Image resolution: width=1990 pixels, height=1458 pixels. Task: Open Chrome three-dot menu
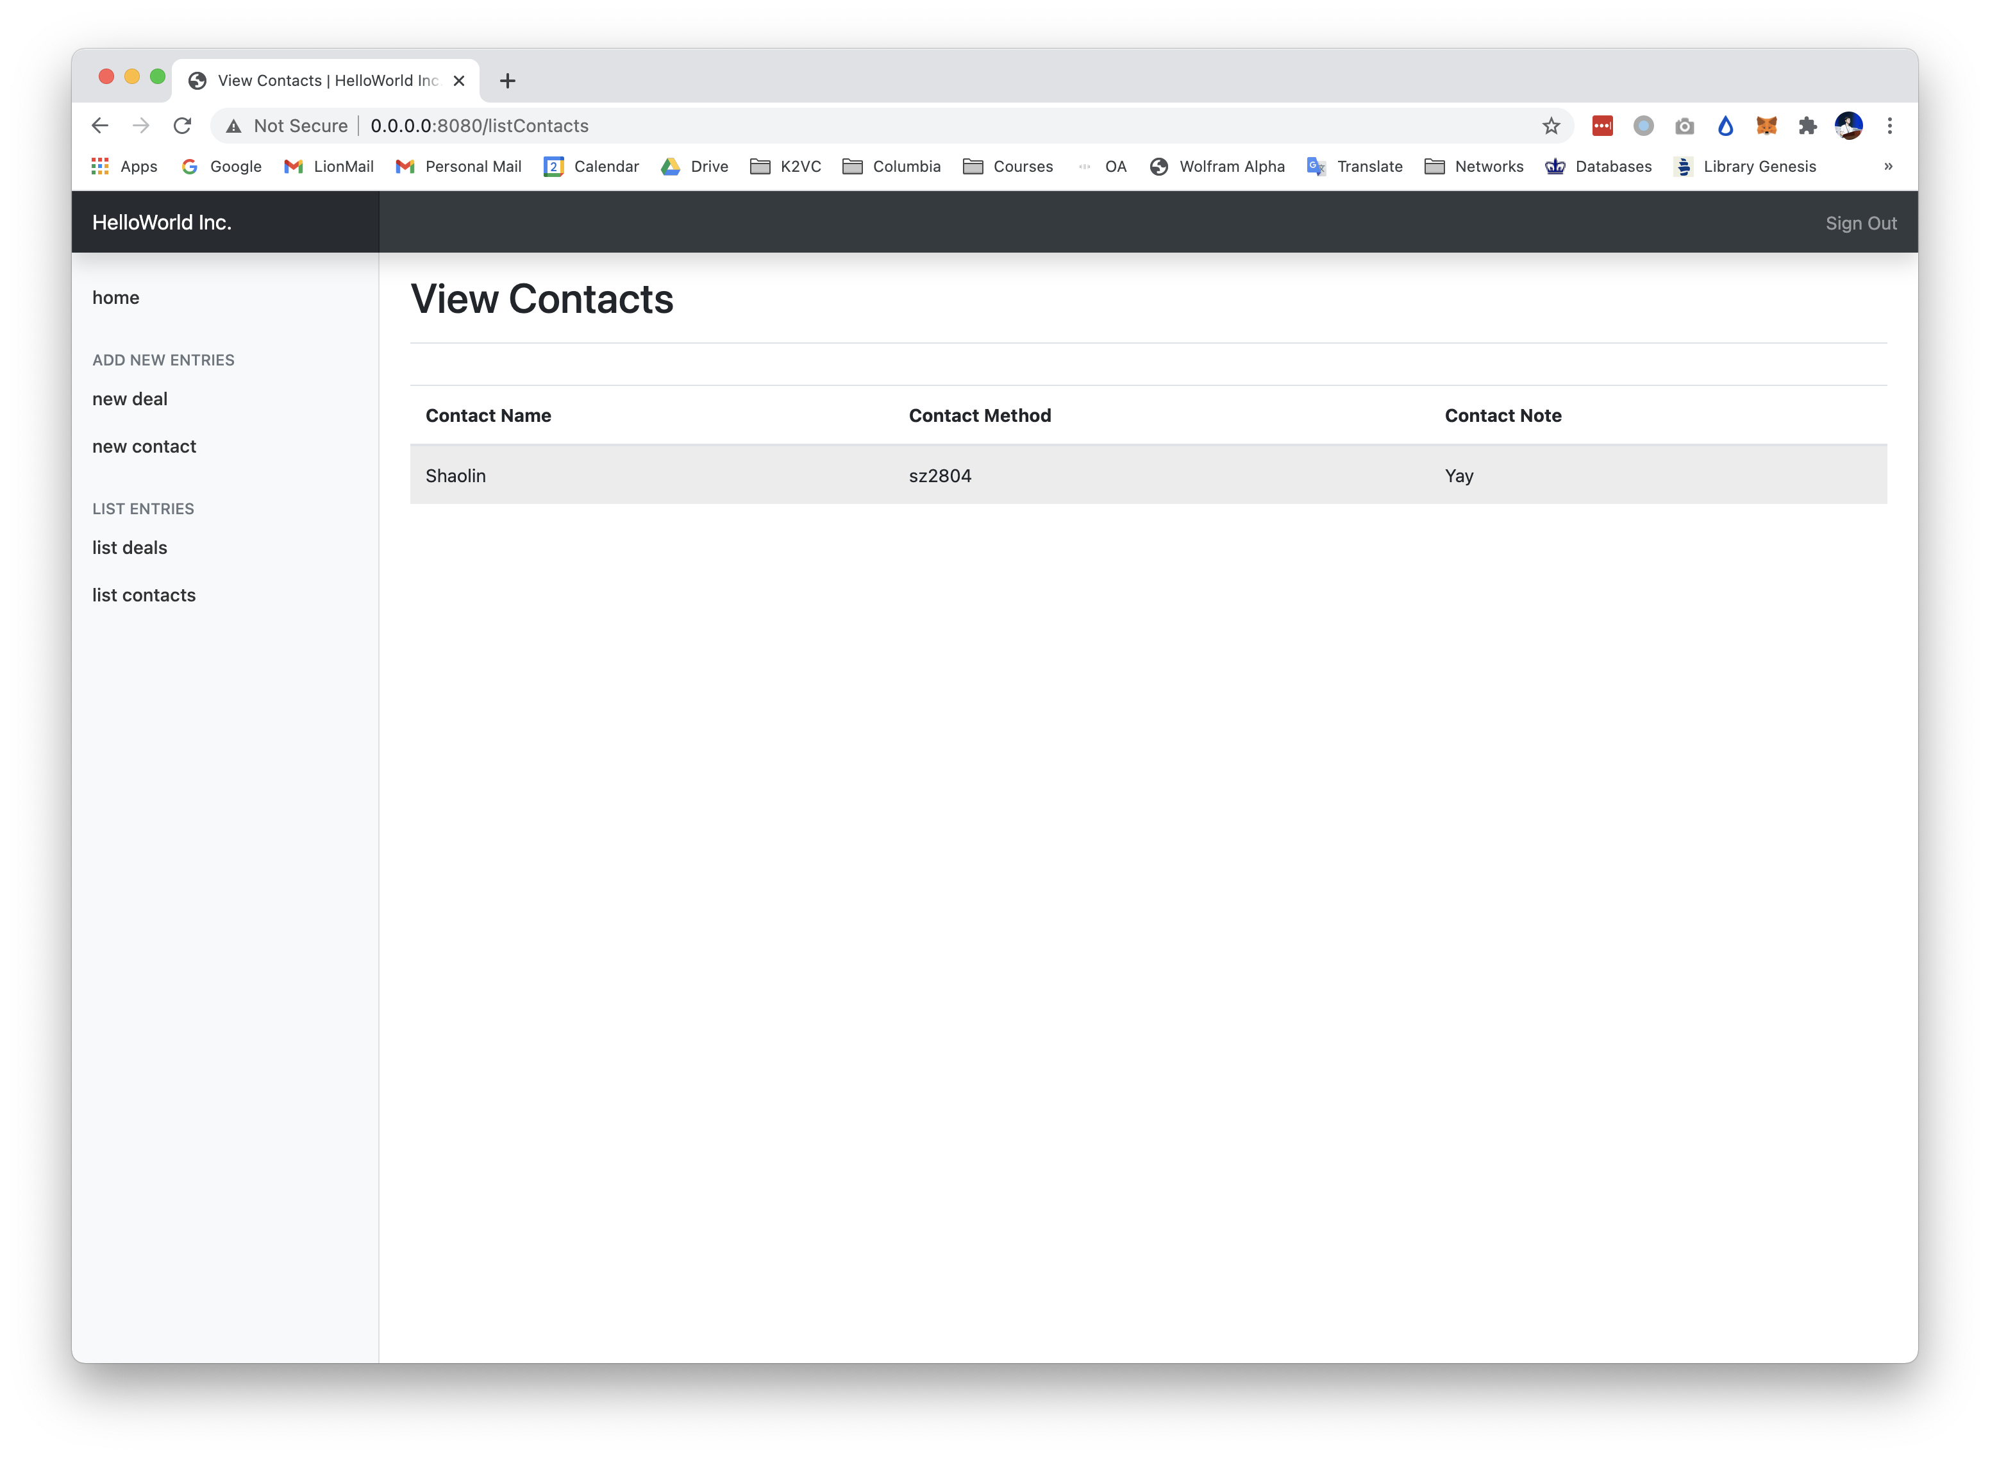coord(1889,125)
